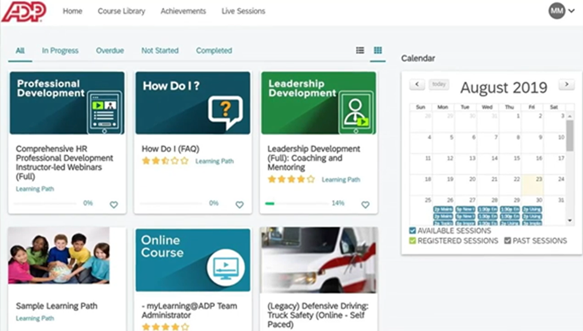Favorite the How Do I (FAQ) heart icon

239,205
